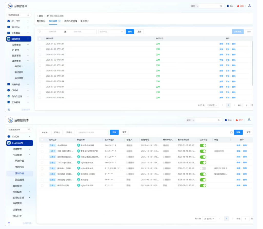Click the refresh icon beside 新建 button
Viewport: 263px width, 229px height.
[231, 132]
